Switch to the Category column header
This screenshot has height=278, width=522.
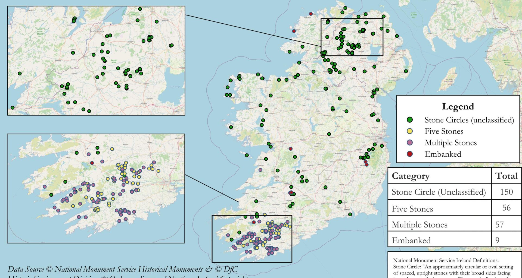point(411,176)
